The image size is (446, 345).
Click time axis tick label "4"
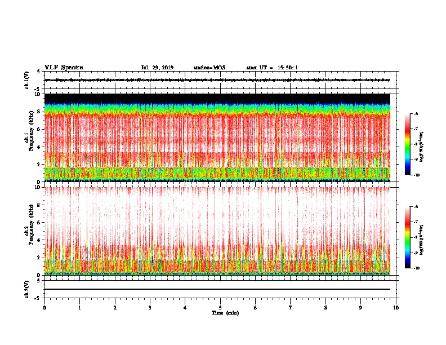click(185, 308)
